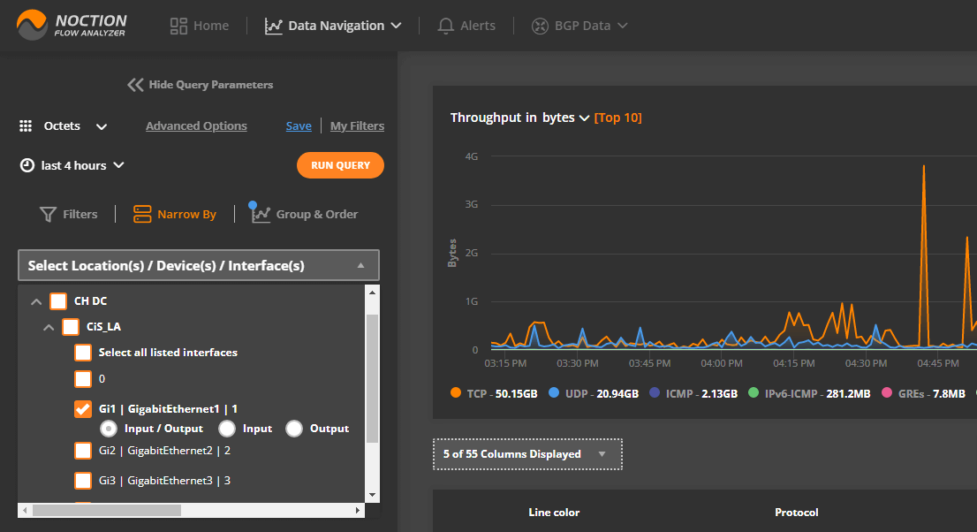The height and width of the screenshot is (532, 977).
Task: Click the TCP orange legend dot
Action: coord(456,392)
